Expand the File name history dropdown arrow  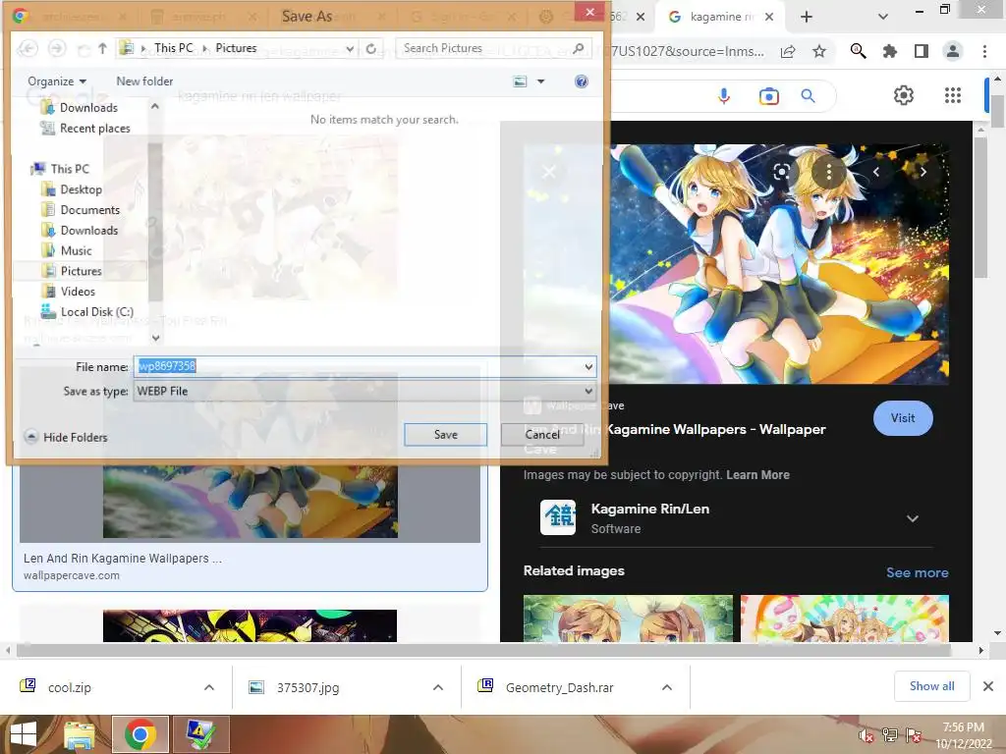588,367
